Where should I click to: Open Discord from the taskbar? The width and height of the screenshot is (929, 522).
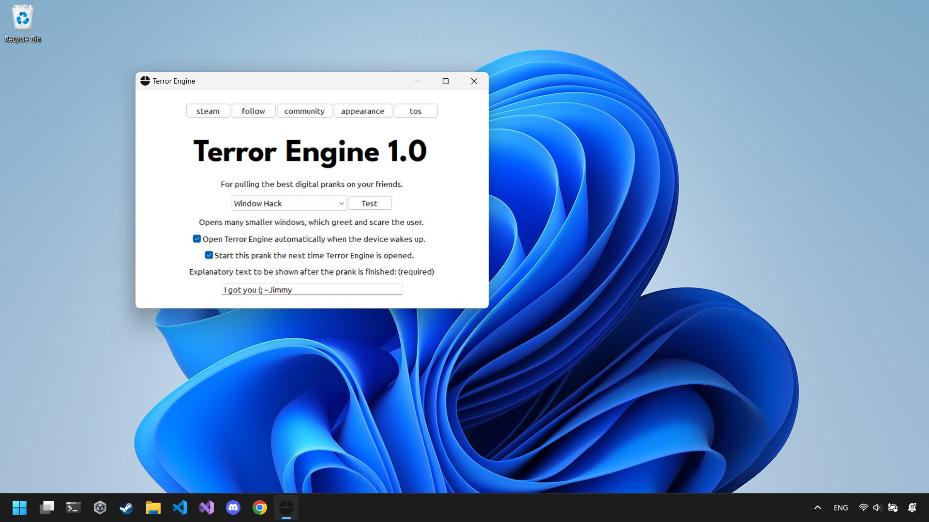pos(233,507)
